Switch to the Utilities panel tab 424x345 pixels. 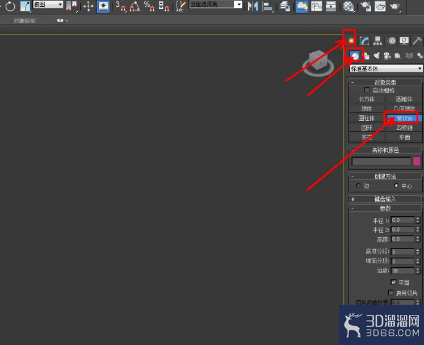coord(417,41)
